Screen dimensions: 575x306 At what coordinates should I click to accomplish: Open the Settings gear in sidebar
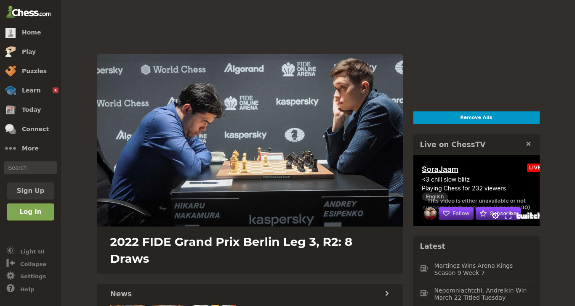(11, 276)
